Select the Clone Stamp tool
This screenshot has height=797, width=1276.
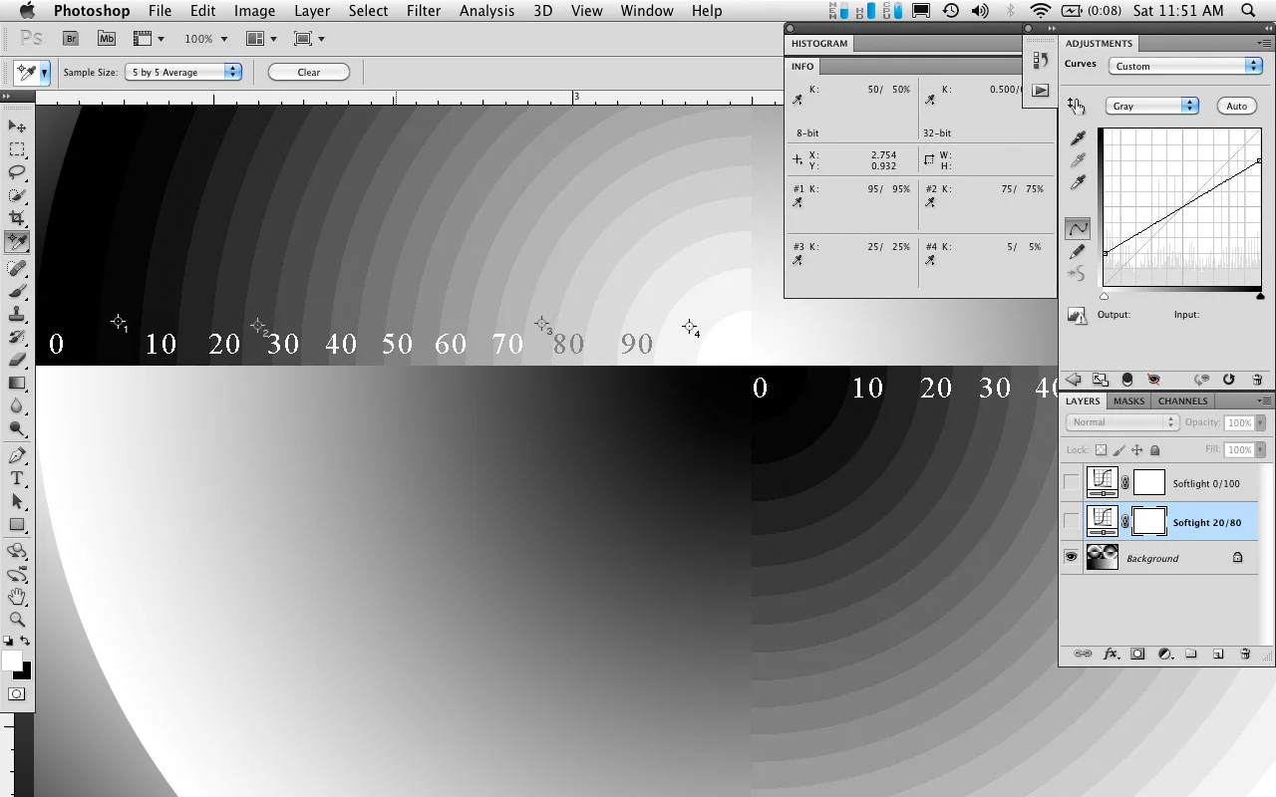tap(17, 314)
